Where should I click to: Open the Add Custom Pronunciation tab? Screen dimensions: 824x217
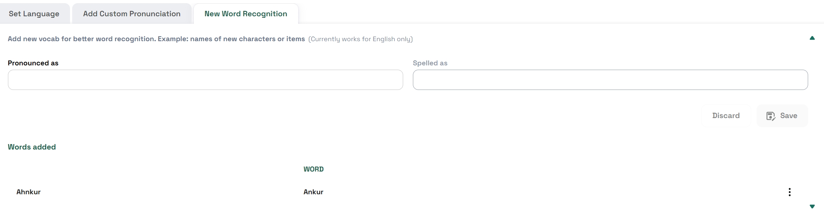click(132, 14)
